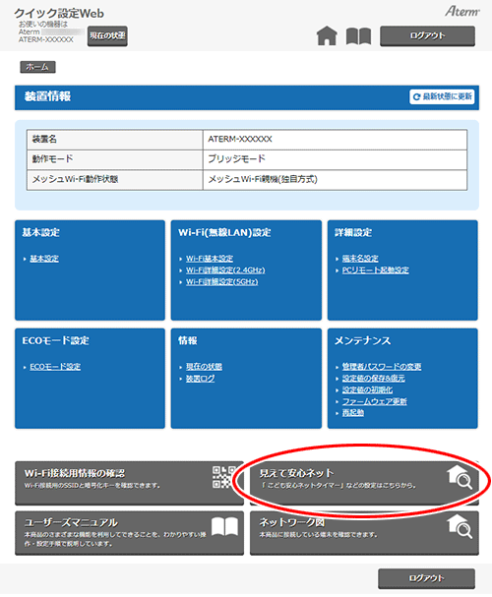Open ユーザーズマニュアル card
Viewport: 492px width, 597px height.
click(129, 533)
